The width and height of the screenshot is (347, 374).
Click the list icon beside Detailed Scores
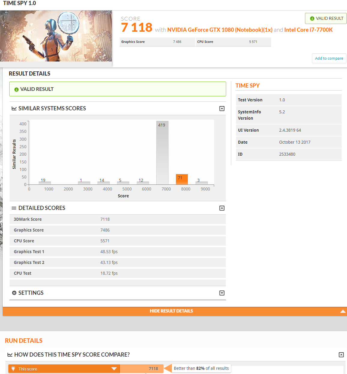click(14, 208)
